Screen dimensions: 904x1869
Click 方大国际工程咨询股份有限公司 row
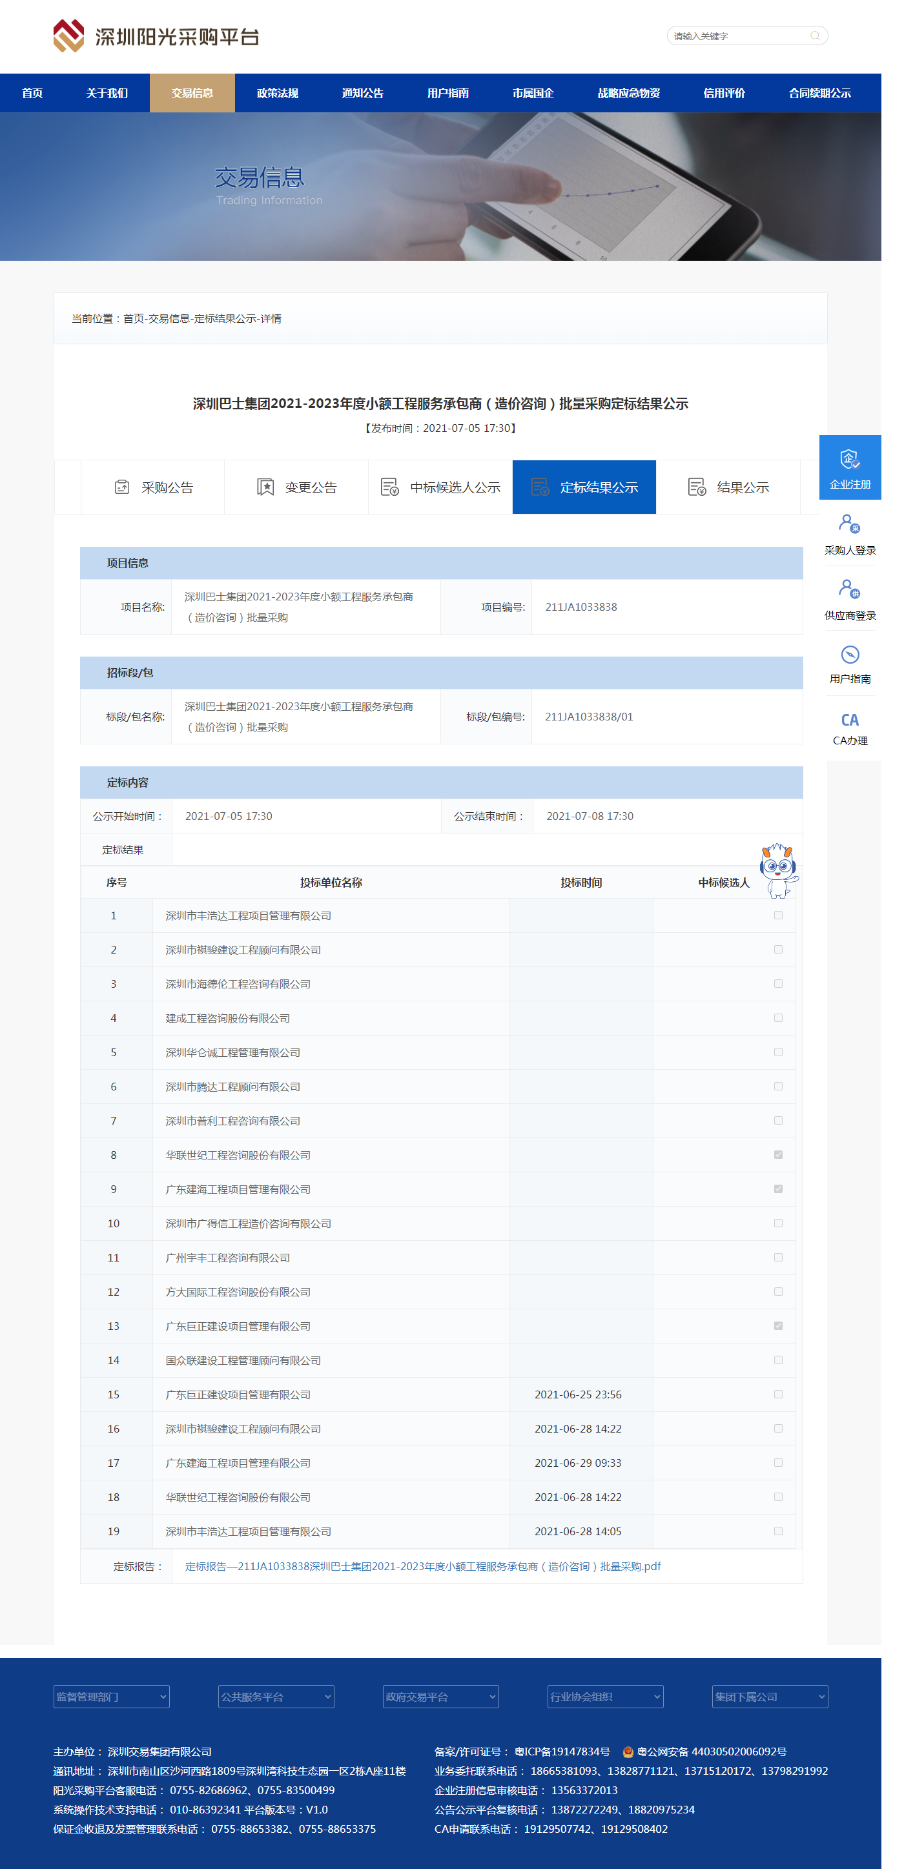coord(438,1291)
